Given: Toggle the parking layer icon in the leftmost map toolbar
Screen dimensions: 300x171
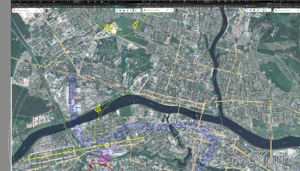Looking at the screenshot, I should [124, 10].
